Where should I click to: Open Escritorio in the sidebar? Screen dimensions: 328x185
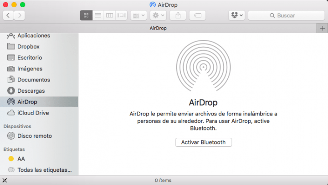39,58
